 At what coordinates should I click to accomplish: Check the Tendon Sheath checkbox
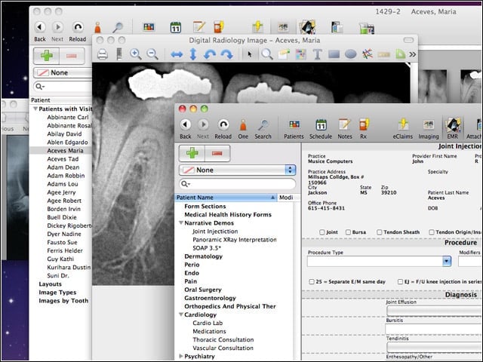(379, 232)
